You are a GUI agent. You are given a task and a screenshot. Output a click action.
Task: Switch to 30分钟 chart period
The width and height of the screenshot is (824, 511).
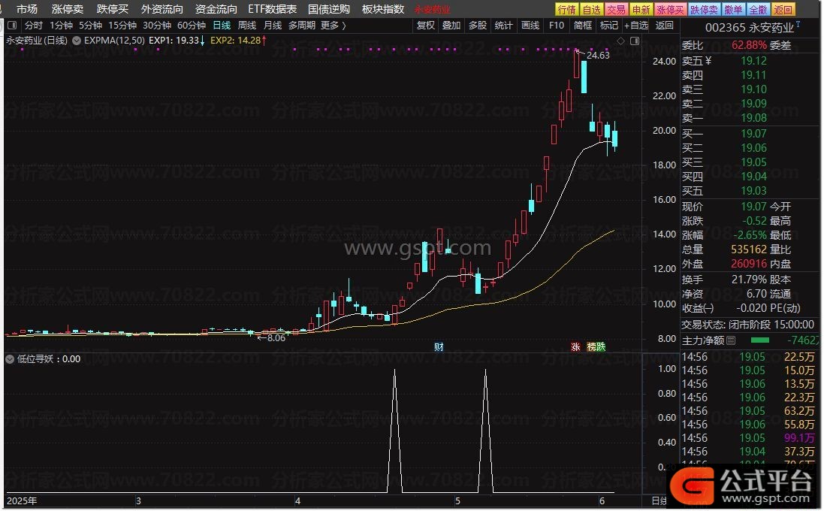[x=157, y=26]
